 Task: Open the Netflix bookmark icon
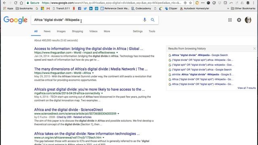pos(74,8)
